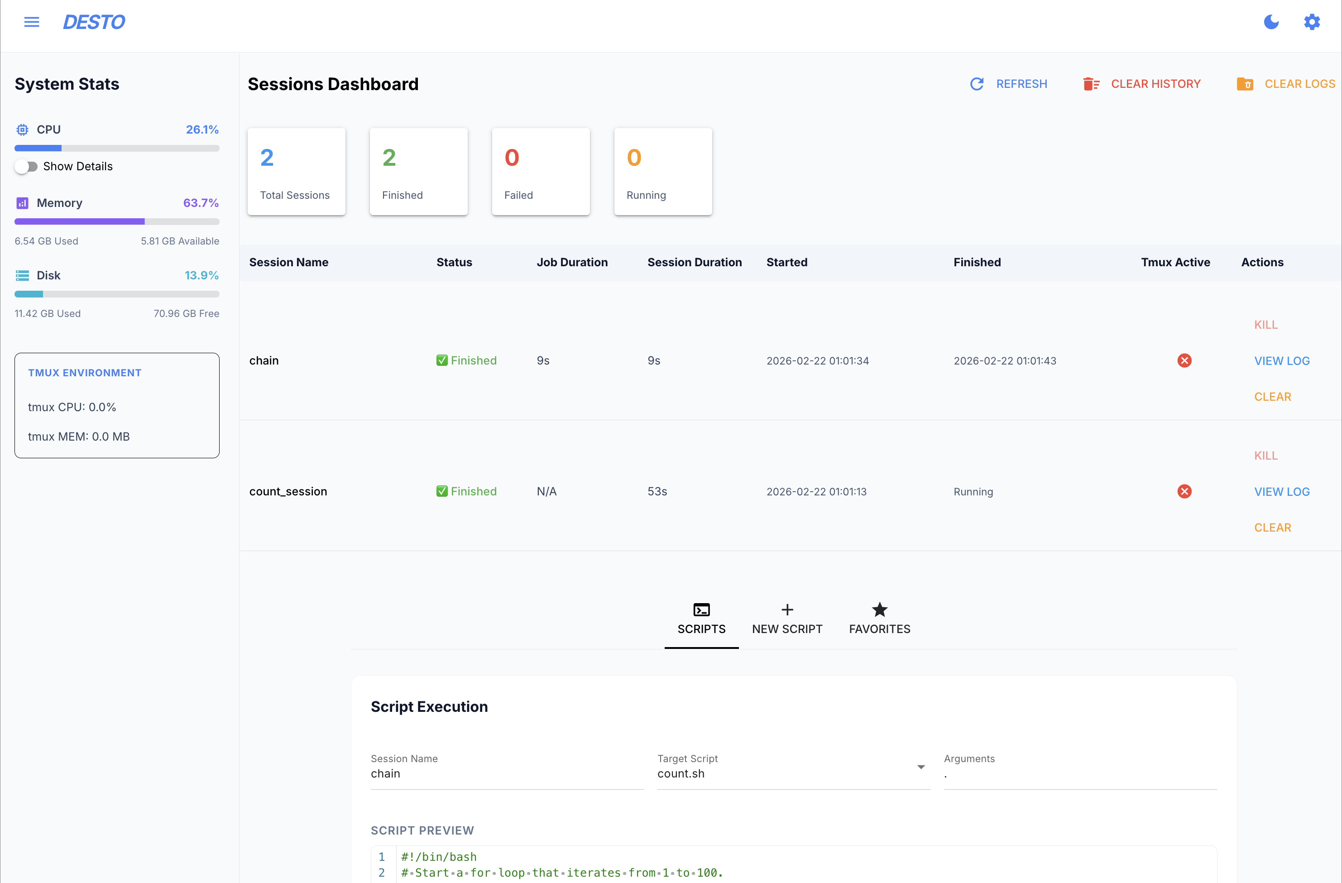Click the Total Sessions card
Screen dimensions: 1342x883
(x=296, y=172)
